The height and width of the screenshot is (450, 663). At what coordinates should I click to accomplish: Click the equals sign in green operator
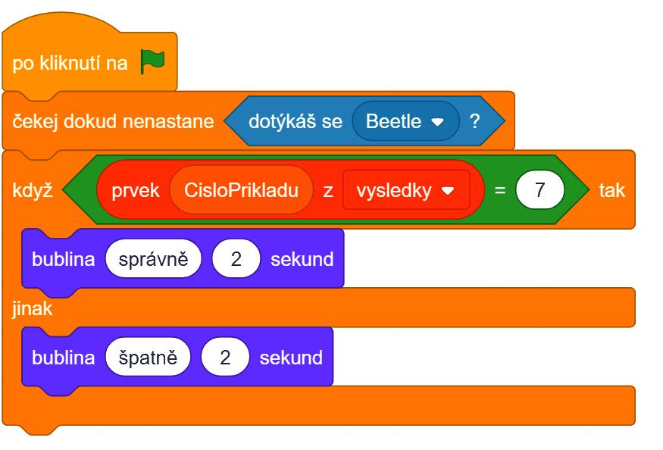pos(500,190)
